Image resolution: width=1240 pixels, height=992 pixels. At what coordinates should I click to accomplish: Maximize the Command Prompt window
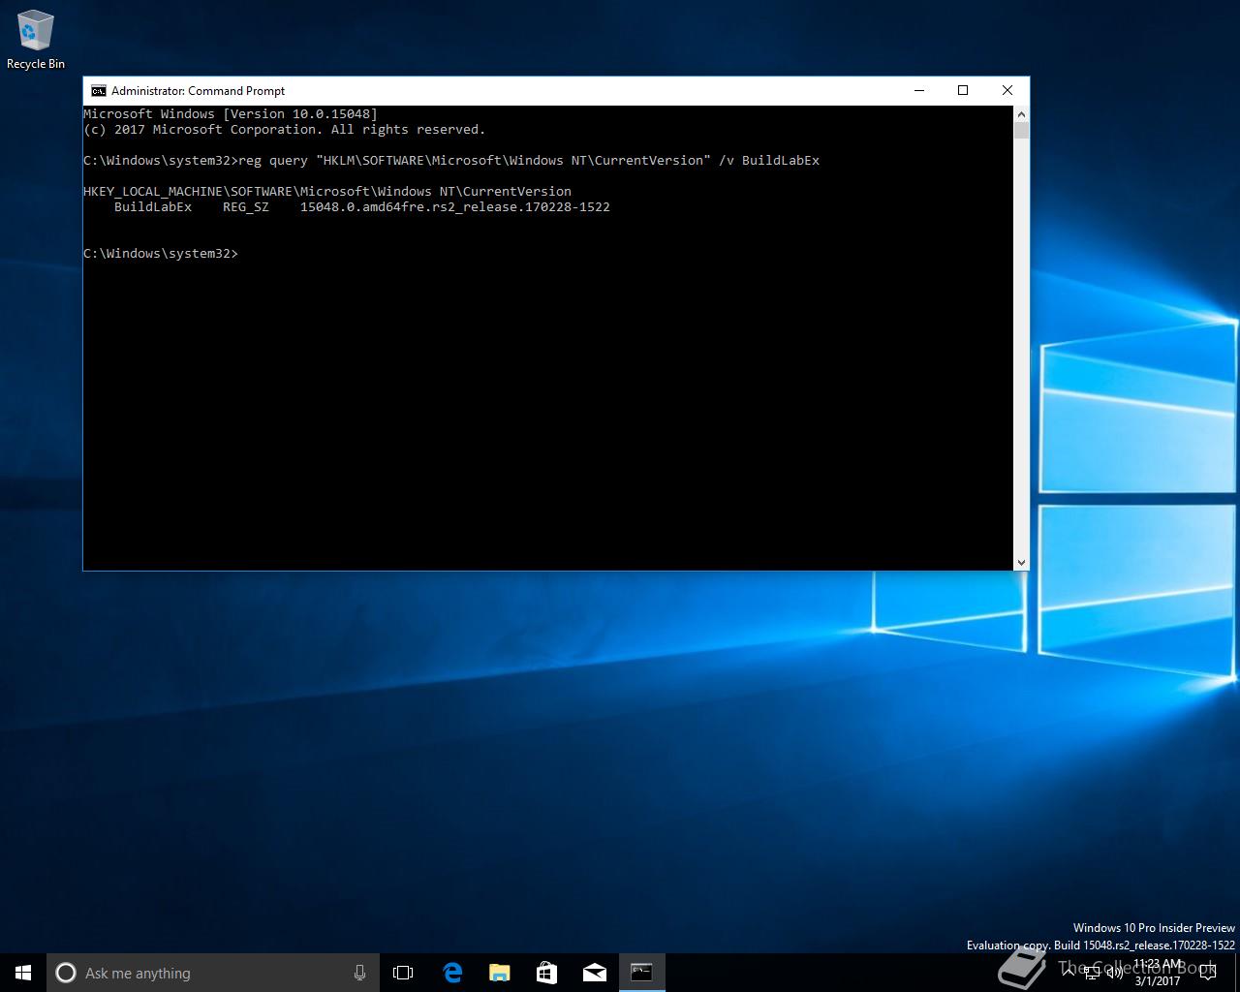(x=963, y=90)
